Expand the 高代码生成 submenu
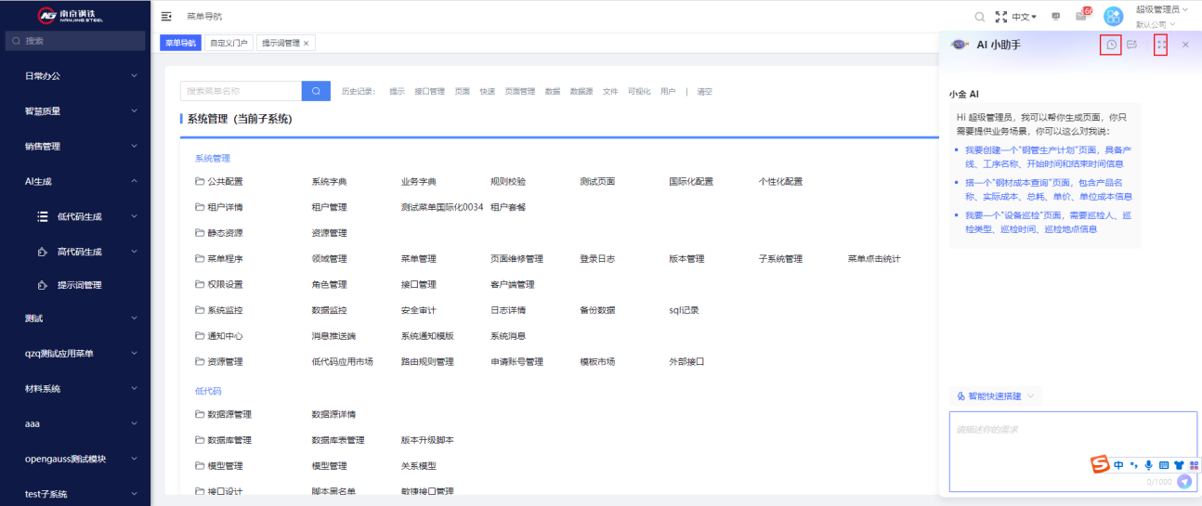The width and height of the screenshot is (1202, 506). pyautogui.click(x=75, y=252)
